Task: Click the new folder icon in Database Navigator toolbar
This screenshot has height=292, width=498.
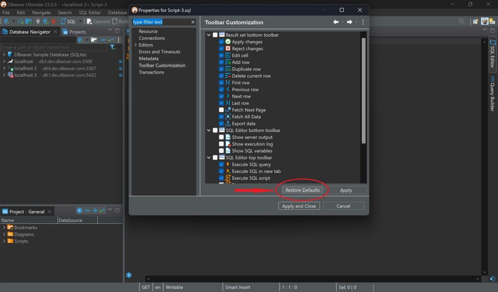Action: (x=94, y=40)
